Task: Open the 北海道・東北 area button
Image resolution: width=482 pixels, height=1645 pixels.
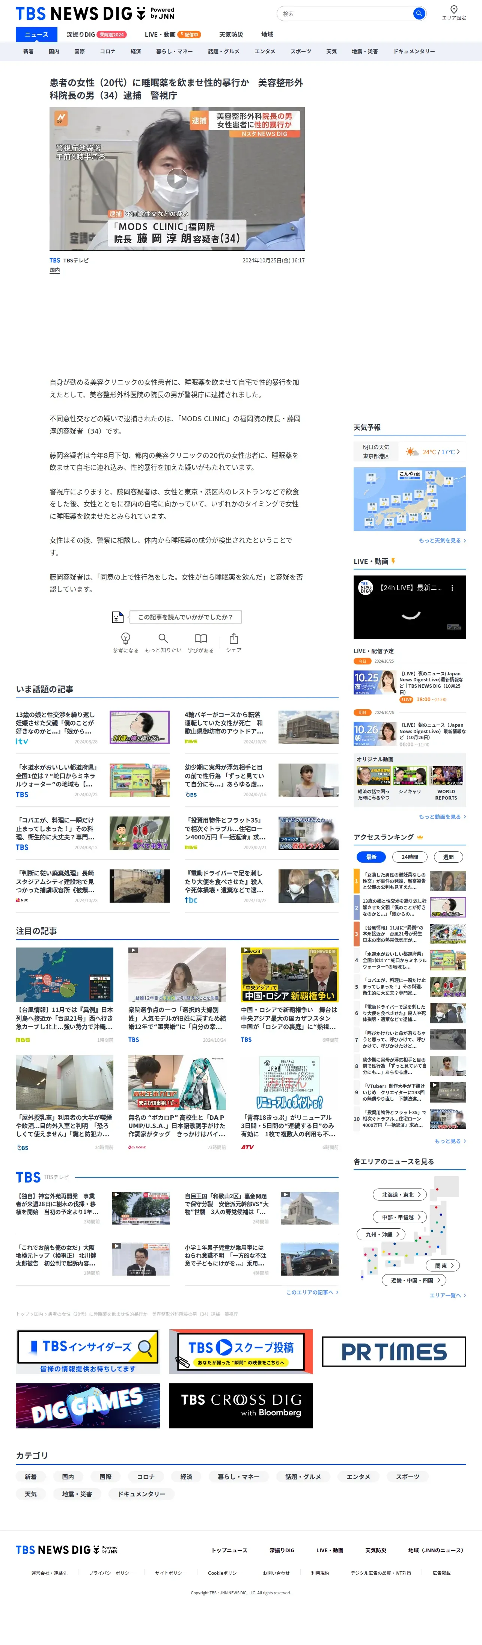Action: (400, 1194)
